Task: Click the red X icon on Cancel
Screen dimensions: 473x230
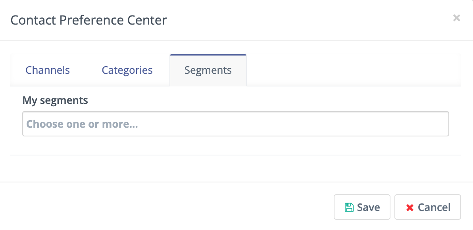Action: point(410,207)
